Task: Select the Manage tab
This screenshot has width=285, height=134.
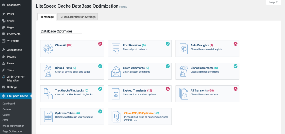Action: [x=47, y=17]
